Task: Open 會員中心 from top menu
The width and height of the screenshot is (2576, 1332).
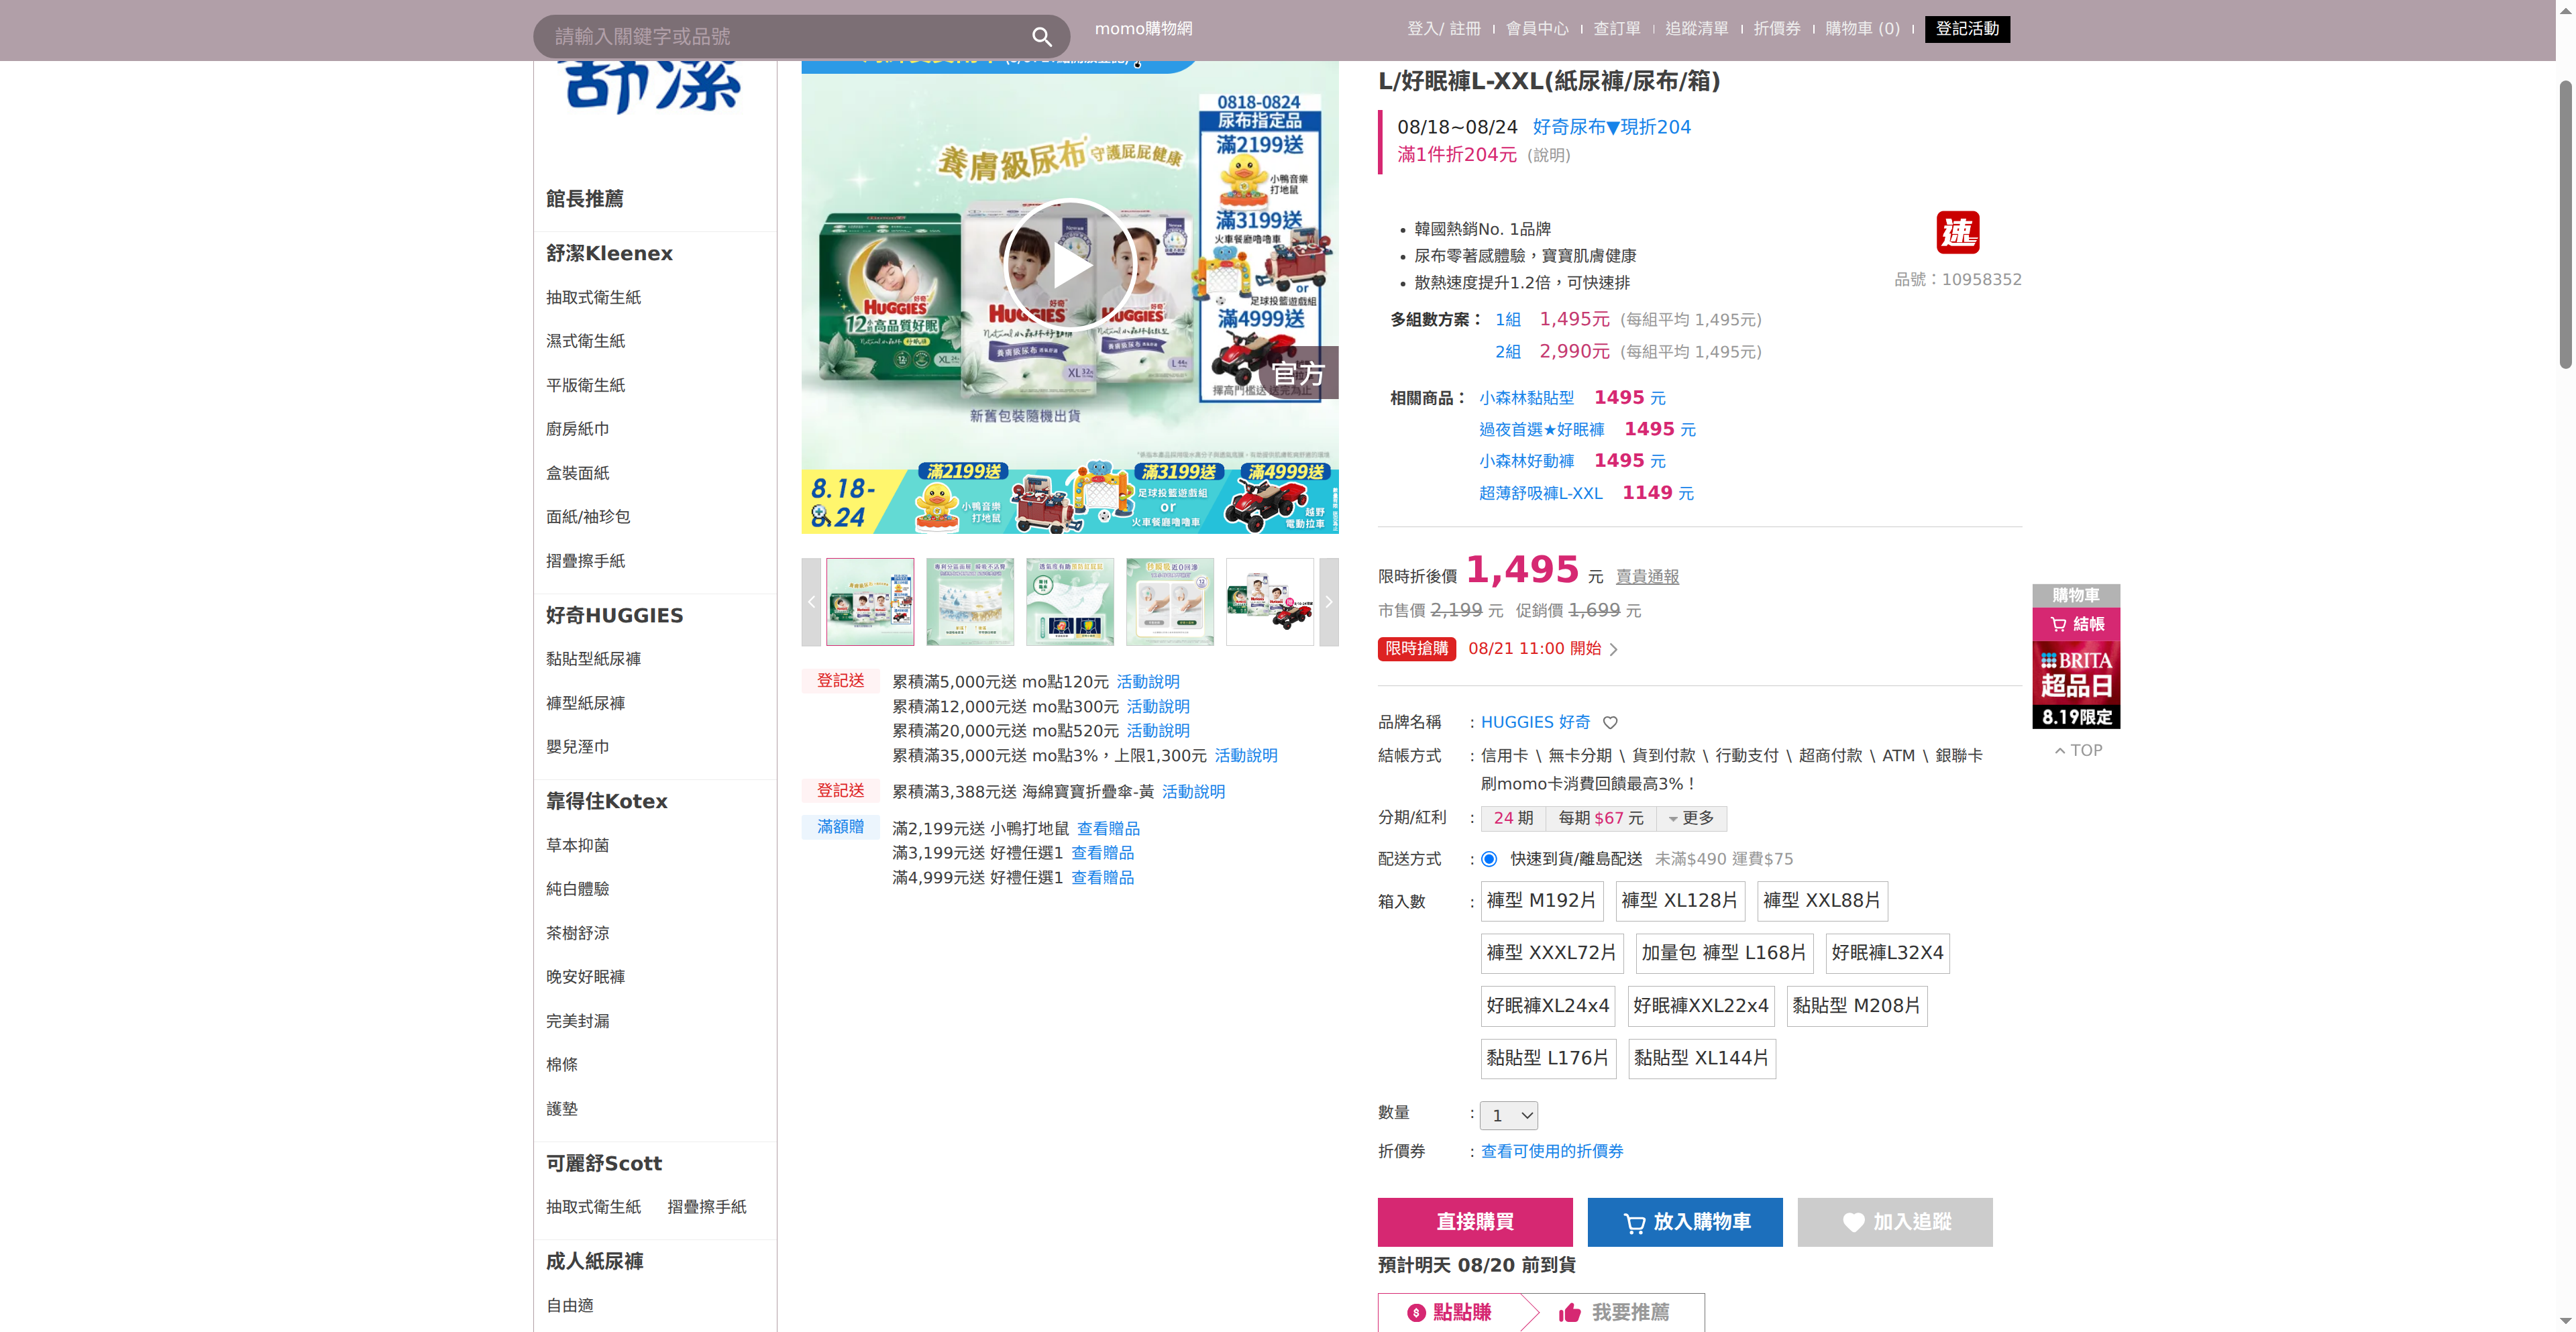Action: [x=1537, y=29]
